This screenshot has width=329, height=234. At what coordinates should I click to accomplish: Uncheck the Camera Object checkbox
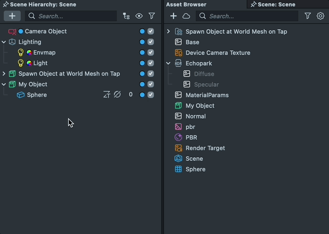click(x=151, y=31)
